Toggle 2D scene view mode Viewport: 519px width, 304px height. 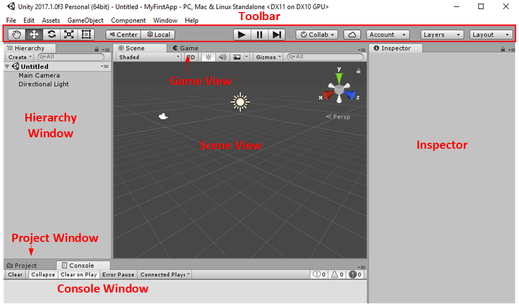tap(191, 57)
